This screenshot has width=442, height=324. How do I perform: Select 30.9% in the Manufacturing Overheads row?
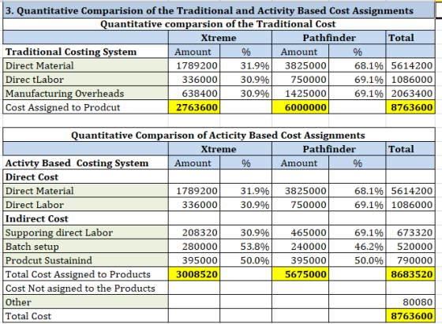pyautogui.click(x=245, y=93)
